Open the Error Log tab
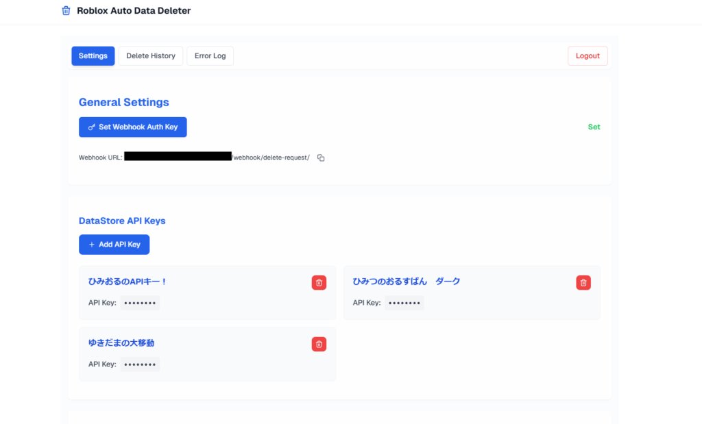The height and width of the screenshot is (424, 702). pyautogui.click(x=210, y=56)
